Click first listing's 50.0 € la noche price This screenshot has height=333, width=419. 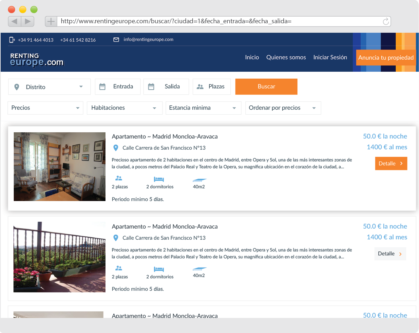point(385,136)
